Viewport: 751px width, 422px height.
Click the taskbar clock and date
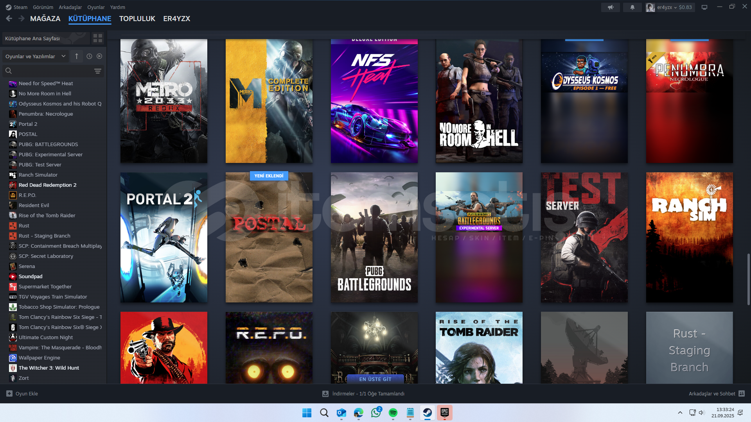722,413
